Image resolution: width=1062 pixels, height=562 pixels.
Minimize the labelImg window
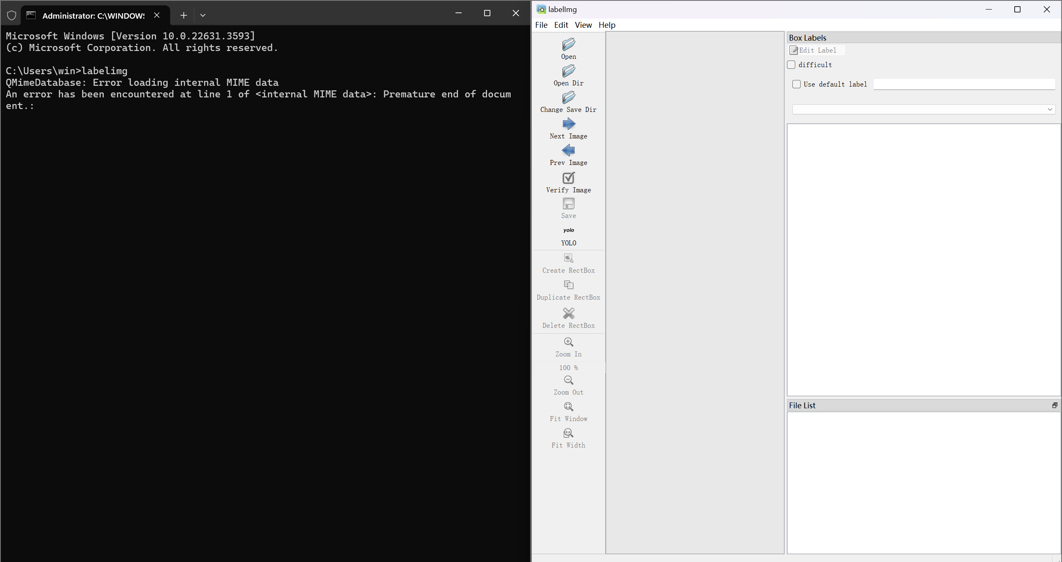pyautogui.click(x=989, y=9)
